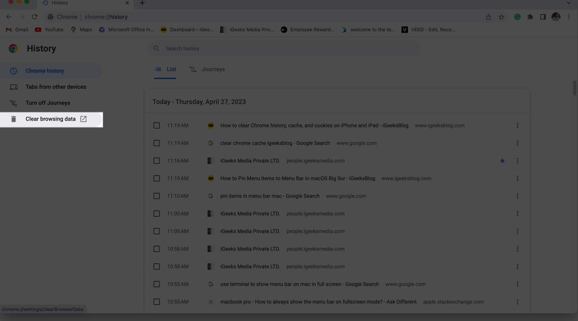Switch to the Journeys tab
Screen dimensions: 578x321
pos(207,69)
